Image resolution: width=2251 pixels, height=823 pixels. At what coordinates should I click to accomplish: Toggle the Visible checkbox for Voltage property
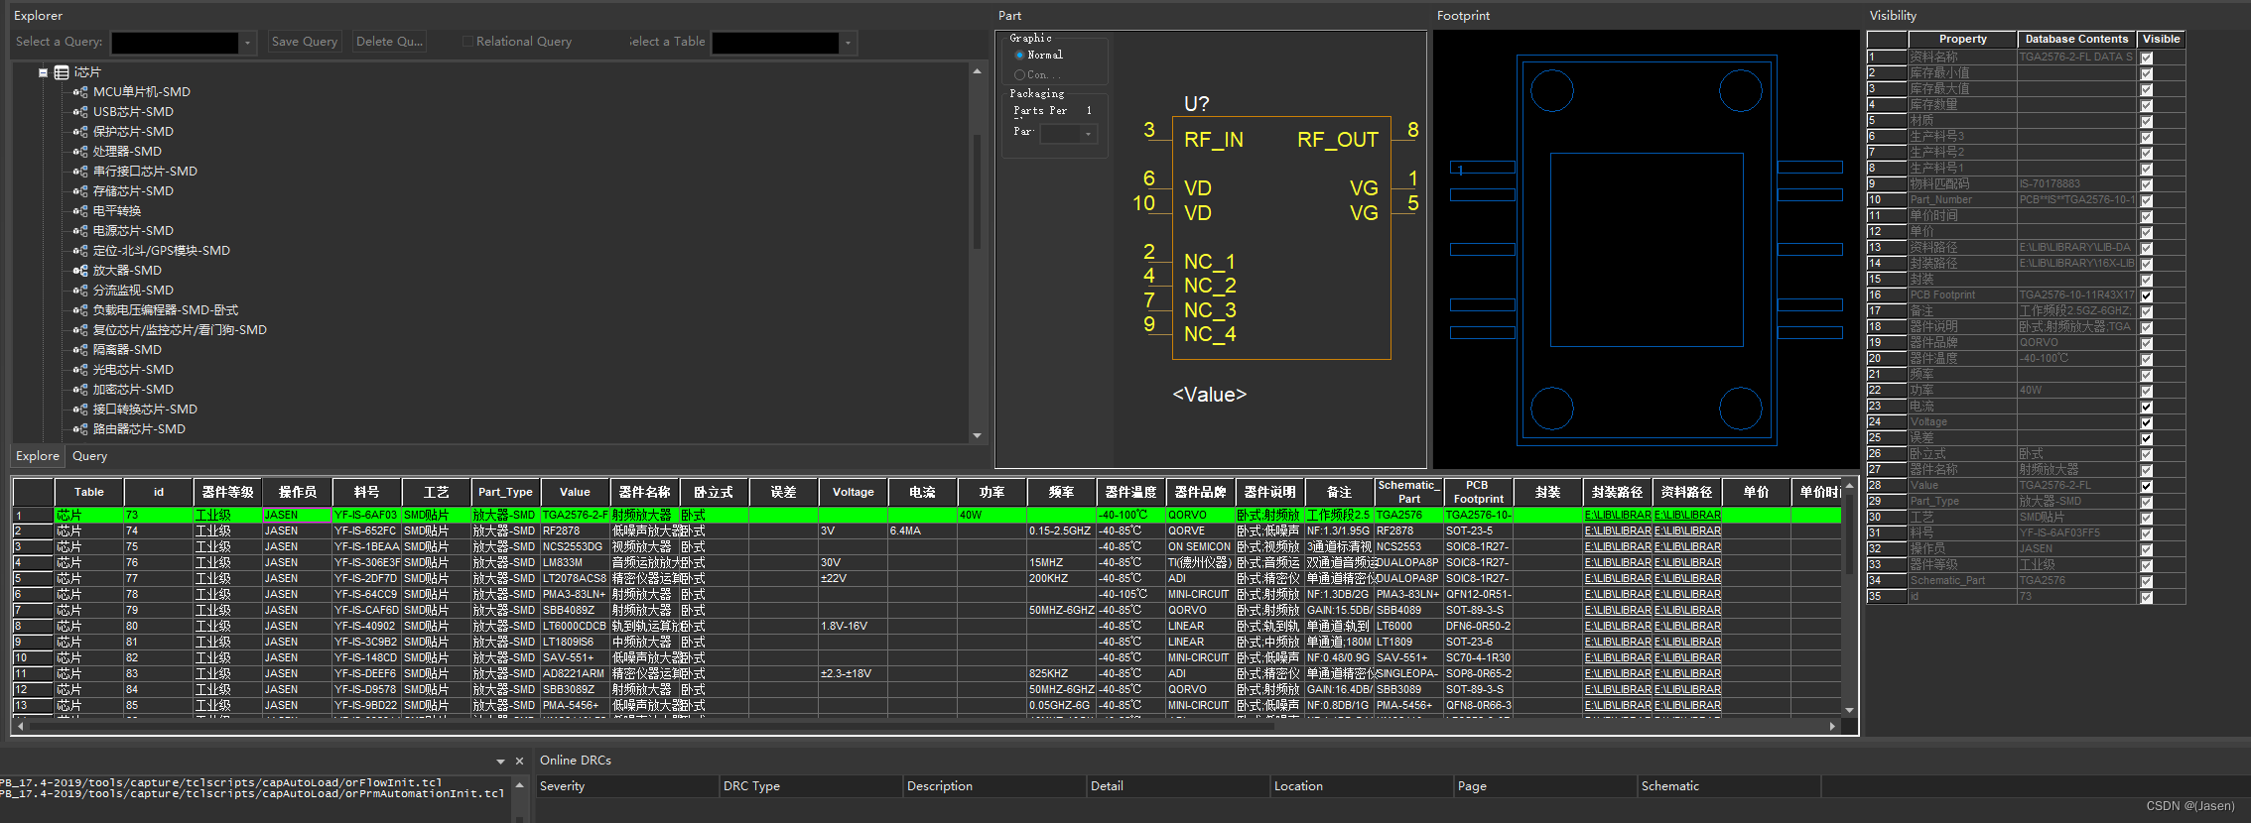(2147, 422)
